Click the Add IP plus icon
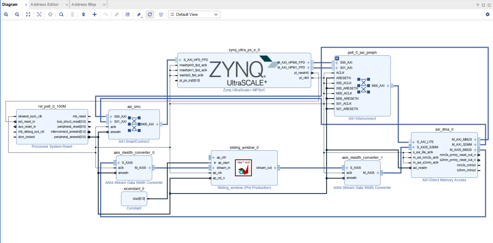 click(95, 15)
